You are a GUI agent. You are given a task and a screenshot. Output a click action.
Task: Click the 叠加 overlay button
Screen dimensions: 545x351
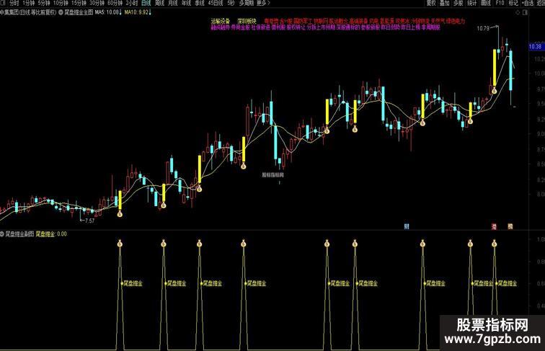point(445,3)
